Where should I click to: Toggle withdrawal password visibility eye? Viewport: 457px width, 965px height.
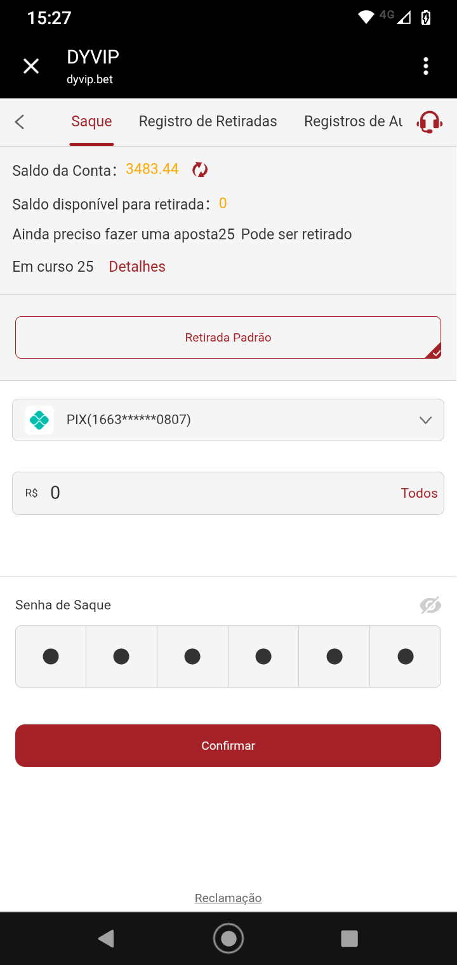[x=430, y=606]
